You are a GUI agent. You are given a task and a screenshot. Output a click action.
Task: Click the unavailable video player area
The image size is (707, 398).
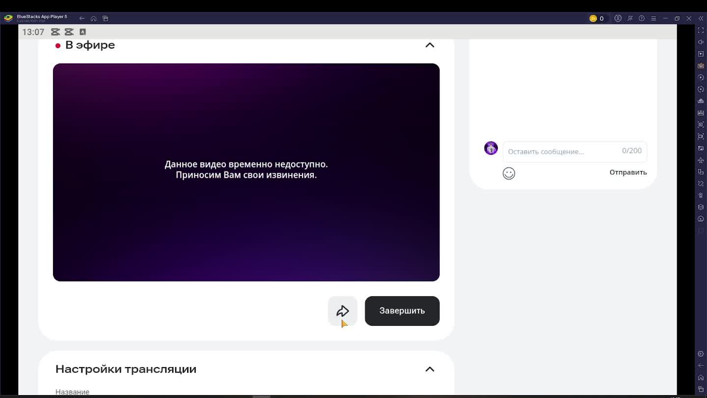pos(246,172)
